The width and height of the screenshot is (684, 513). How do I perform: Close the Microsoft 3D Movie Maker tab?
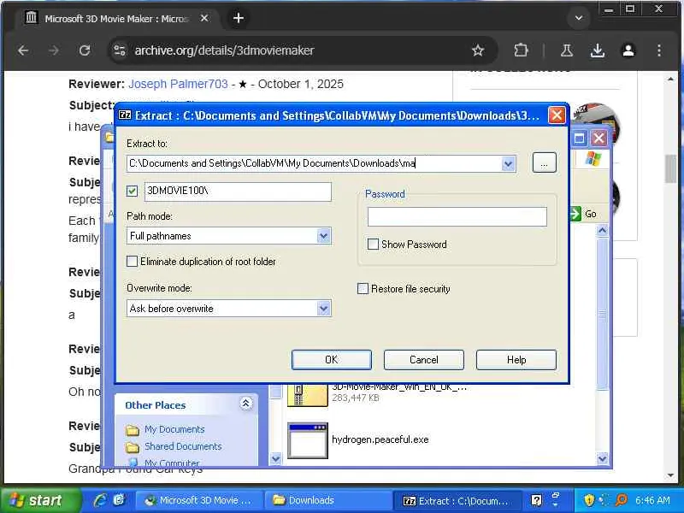204,18
